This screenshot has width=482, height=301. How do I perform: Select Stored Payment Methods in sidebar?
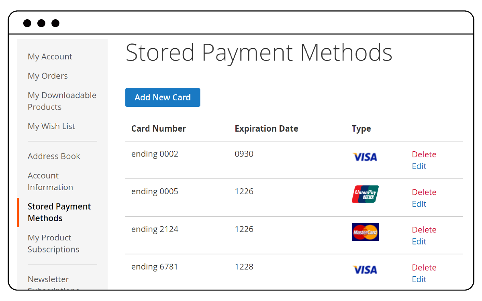point(59,212)
